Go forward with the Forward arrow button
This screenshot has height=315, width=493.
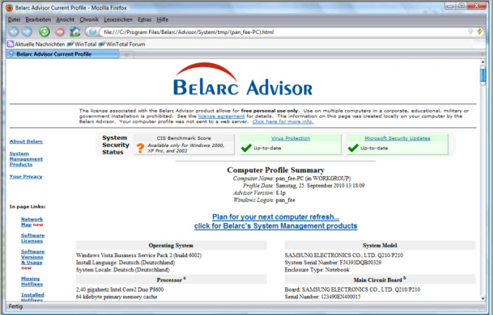pyautogui.click(x=27, y=32)
